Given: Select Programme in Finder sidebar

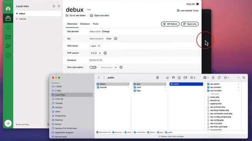Looking at the screenshot, I should tap(72, 116).
